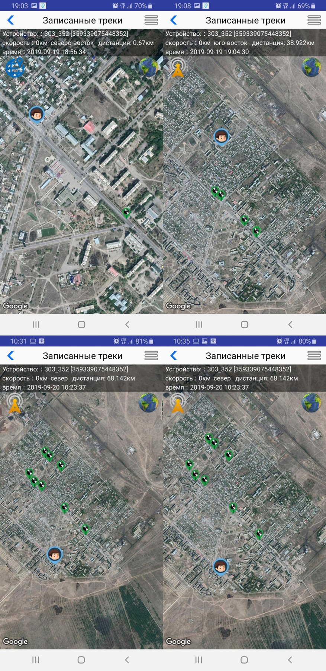Click the 'Устройство' device line in the 19:08 screenshot

pyautogui.click(x=228, y=34)
